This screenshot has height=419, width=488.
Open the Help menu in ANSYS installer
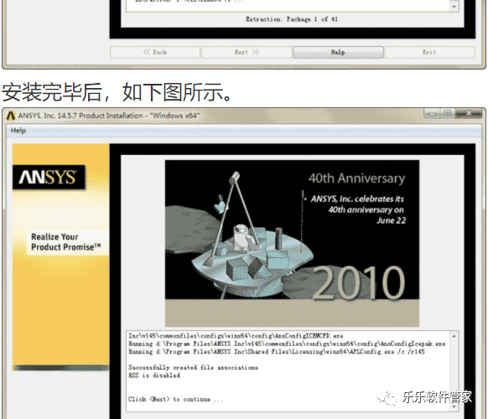click(18, 131)
